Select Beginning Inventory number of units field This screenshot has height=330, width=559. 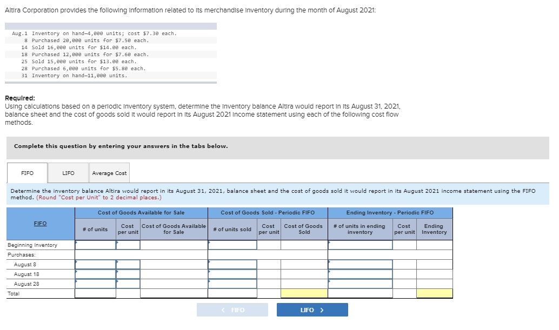click(x=95, y=245)
